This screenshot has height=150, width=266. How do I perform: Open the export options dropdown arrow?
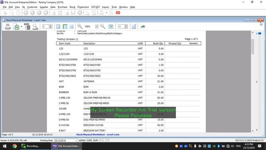[22, 27]
